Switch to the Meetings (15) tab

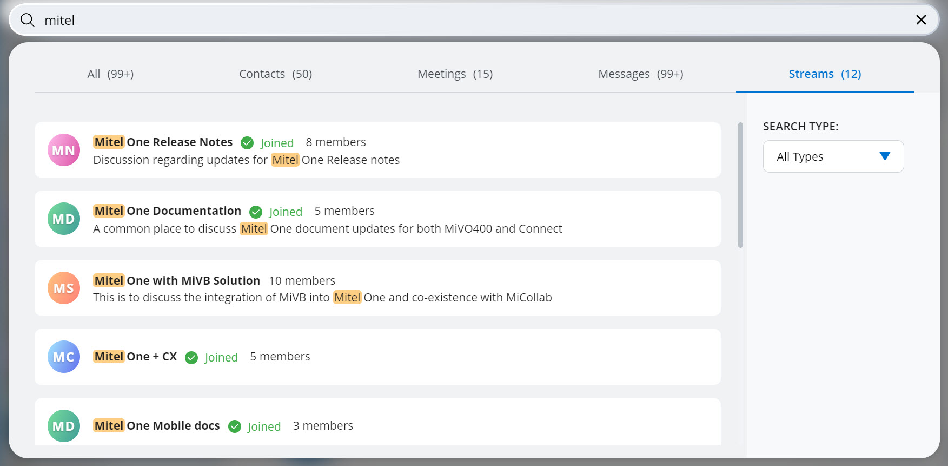click(455, 74)
